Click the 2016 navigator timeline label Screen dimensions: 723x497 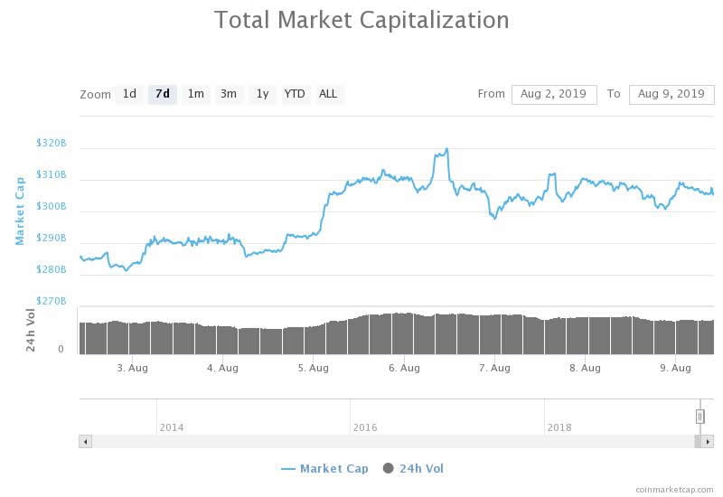pos(365,427)
